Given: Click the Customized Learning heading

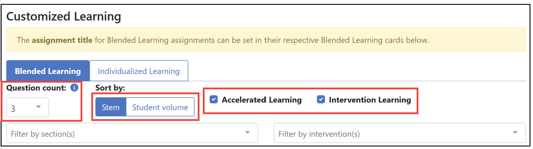Looking at the screenshot, I should (x=64, y=16).
